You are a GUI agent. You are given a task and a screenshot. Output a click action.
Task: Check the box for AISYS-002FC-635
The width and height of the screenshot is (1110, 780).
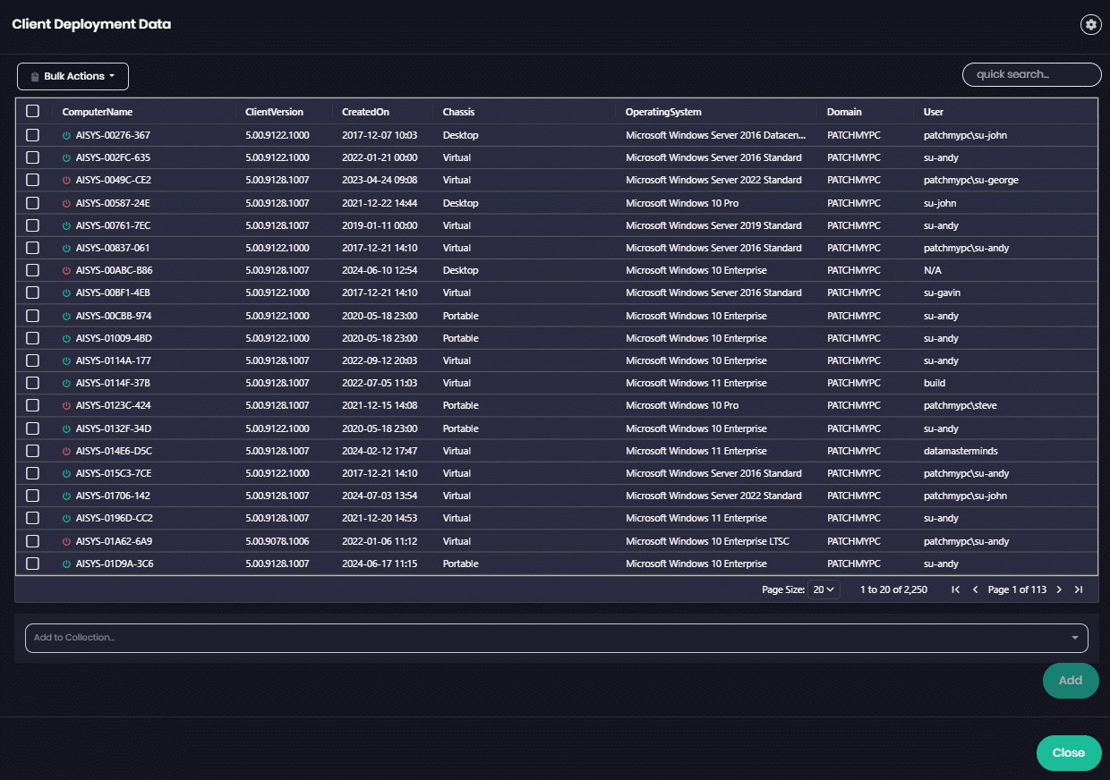33,157
